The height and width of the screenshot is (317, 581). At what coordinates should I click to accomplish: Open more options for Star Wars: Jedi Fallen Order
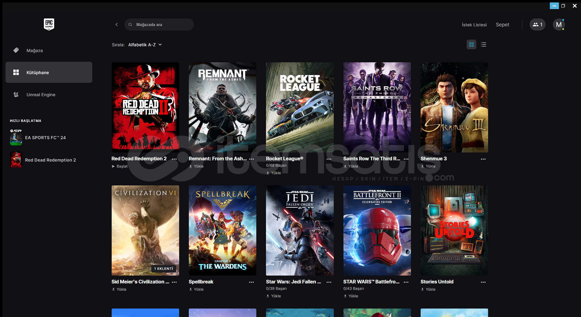[329, 282]
